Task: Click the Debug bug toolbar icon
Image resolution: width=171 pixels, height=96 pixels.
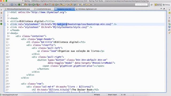Action: [29, 5]
